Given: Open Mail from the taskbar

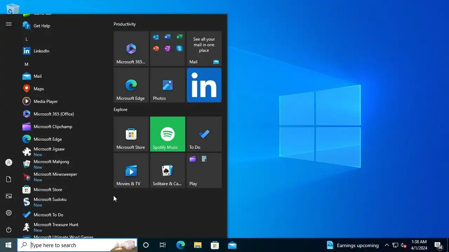Looking at the screenshot, I should pos(232,245).
